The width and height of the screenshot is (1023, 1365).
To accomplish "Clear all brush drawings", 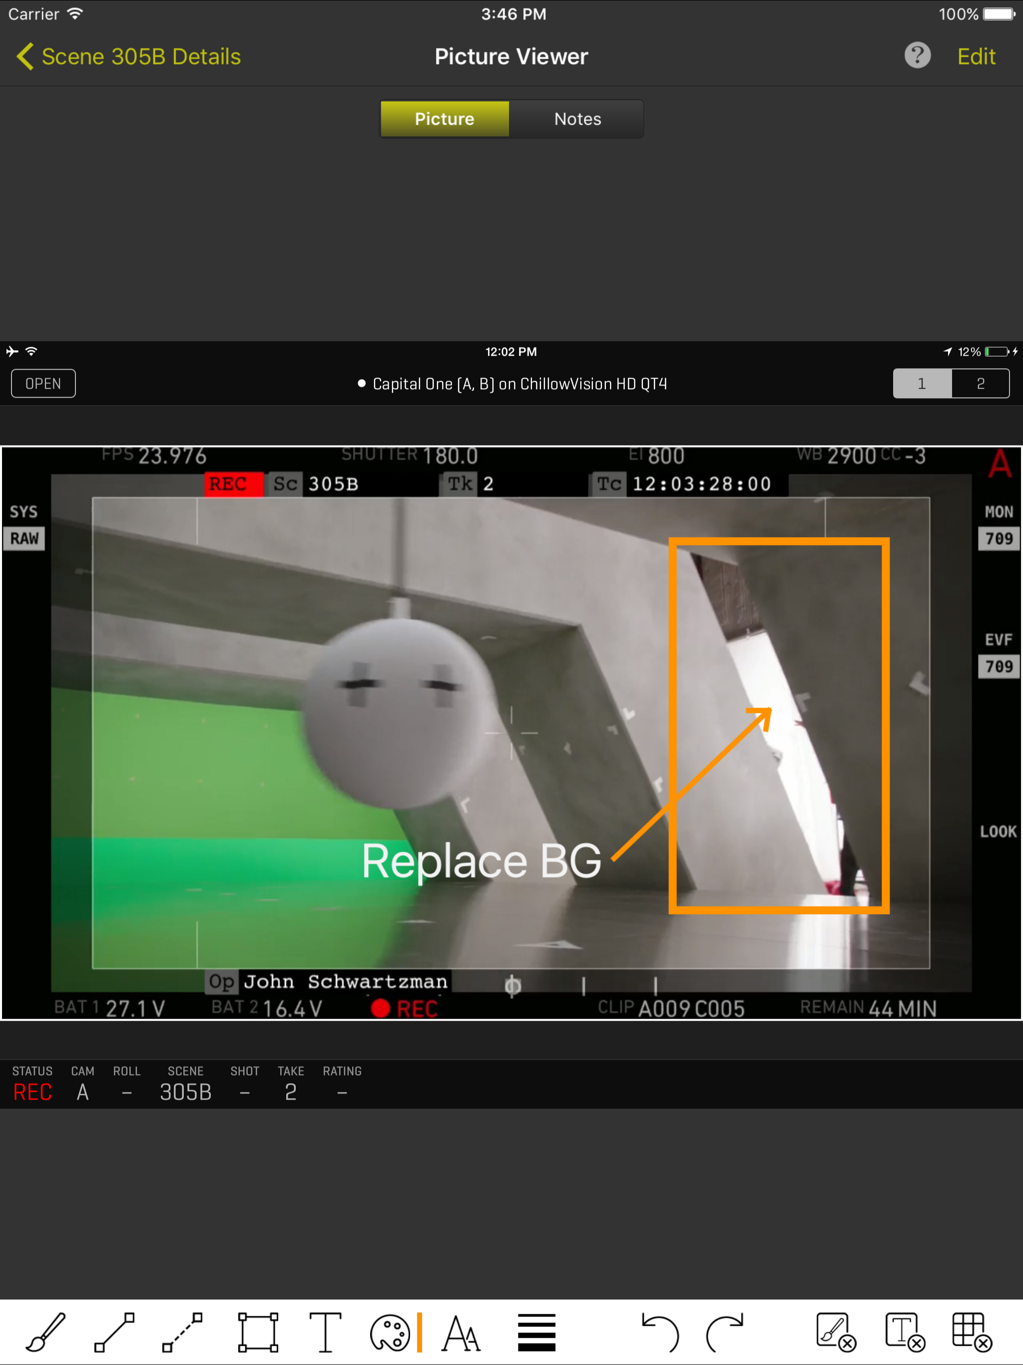I will pos(836,1332).
